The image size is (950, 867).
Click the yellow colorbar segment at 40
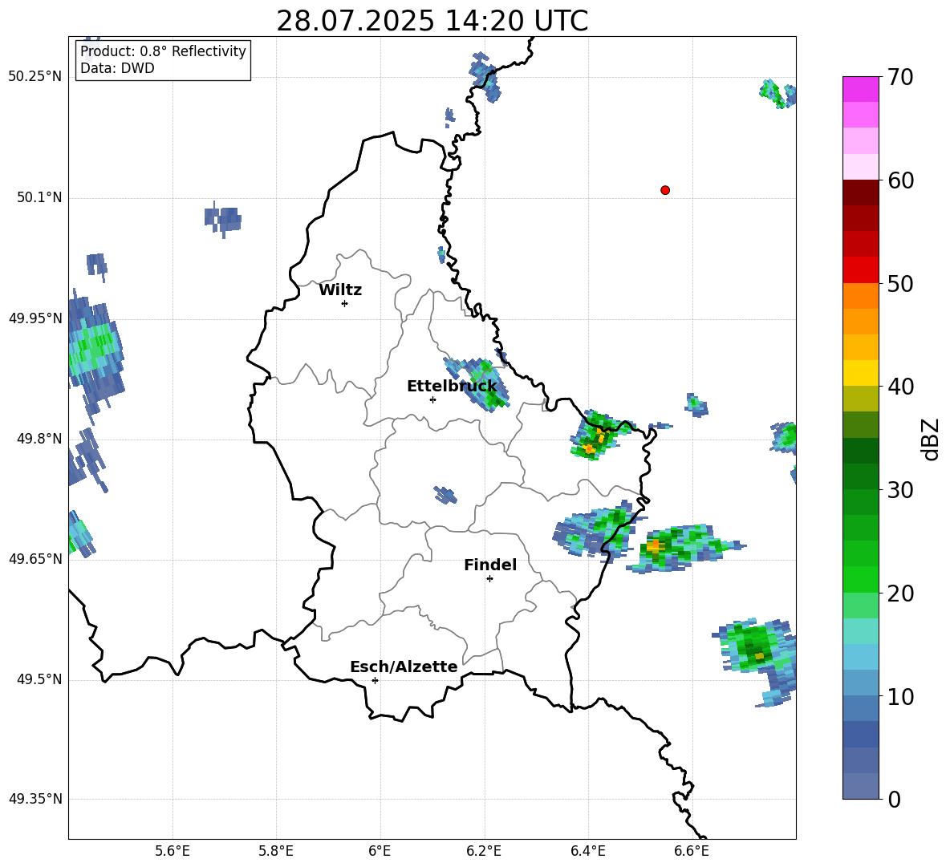860,373
